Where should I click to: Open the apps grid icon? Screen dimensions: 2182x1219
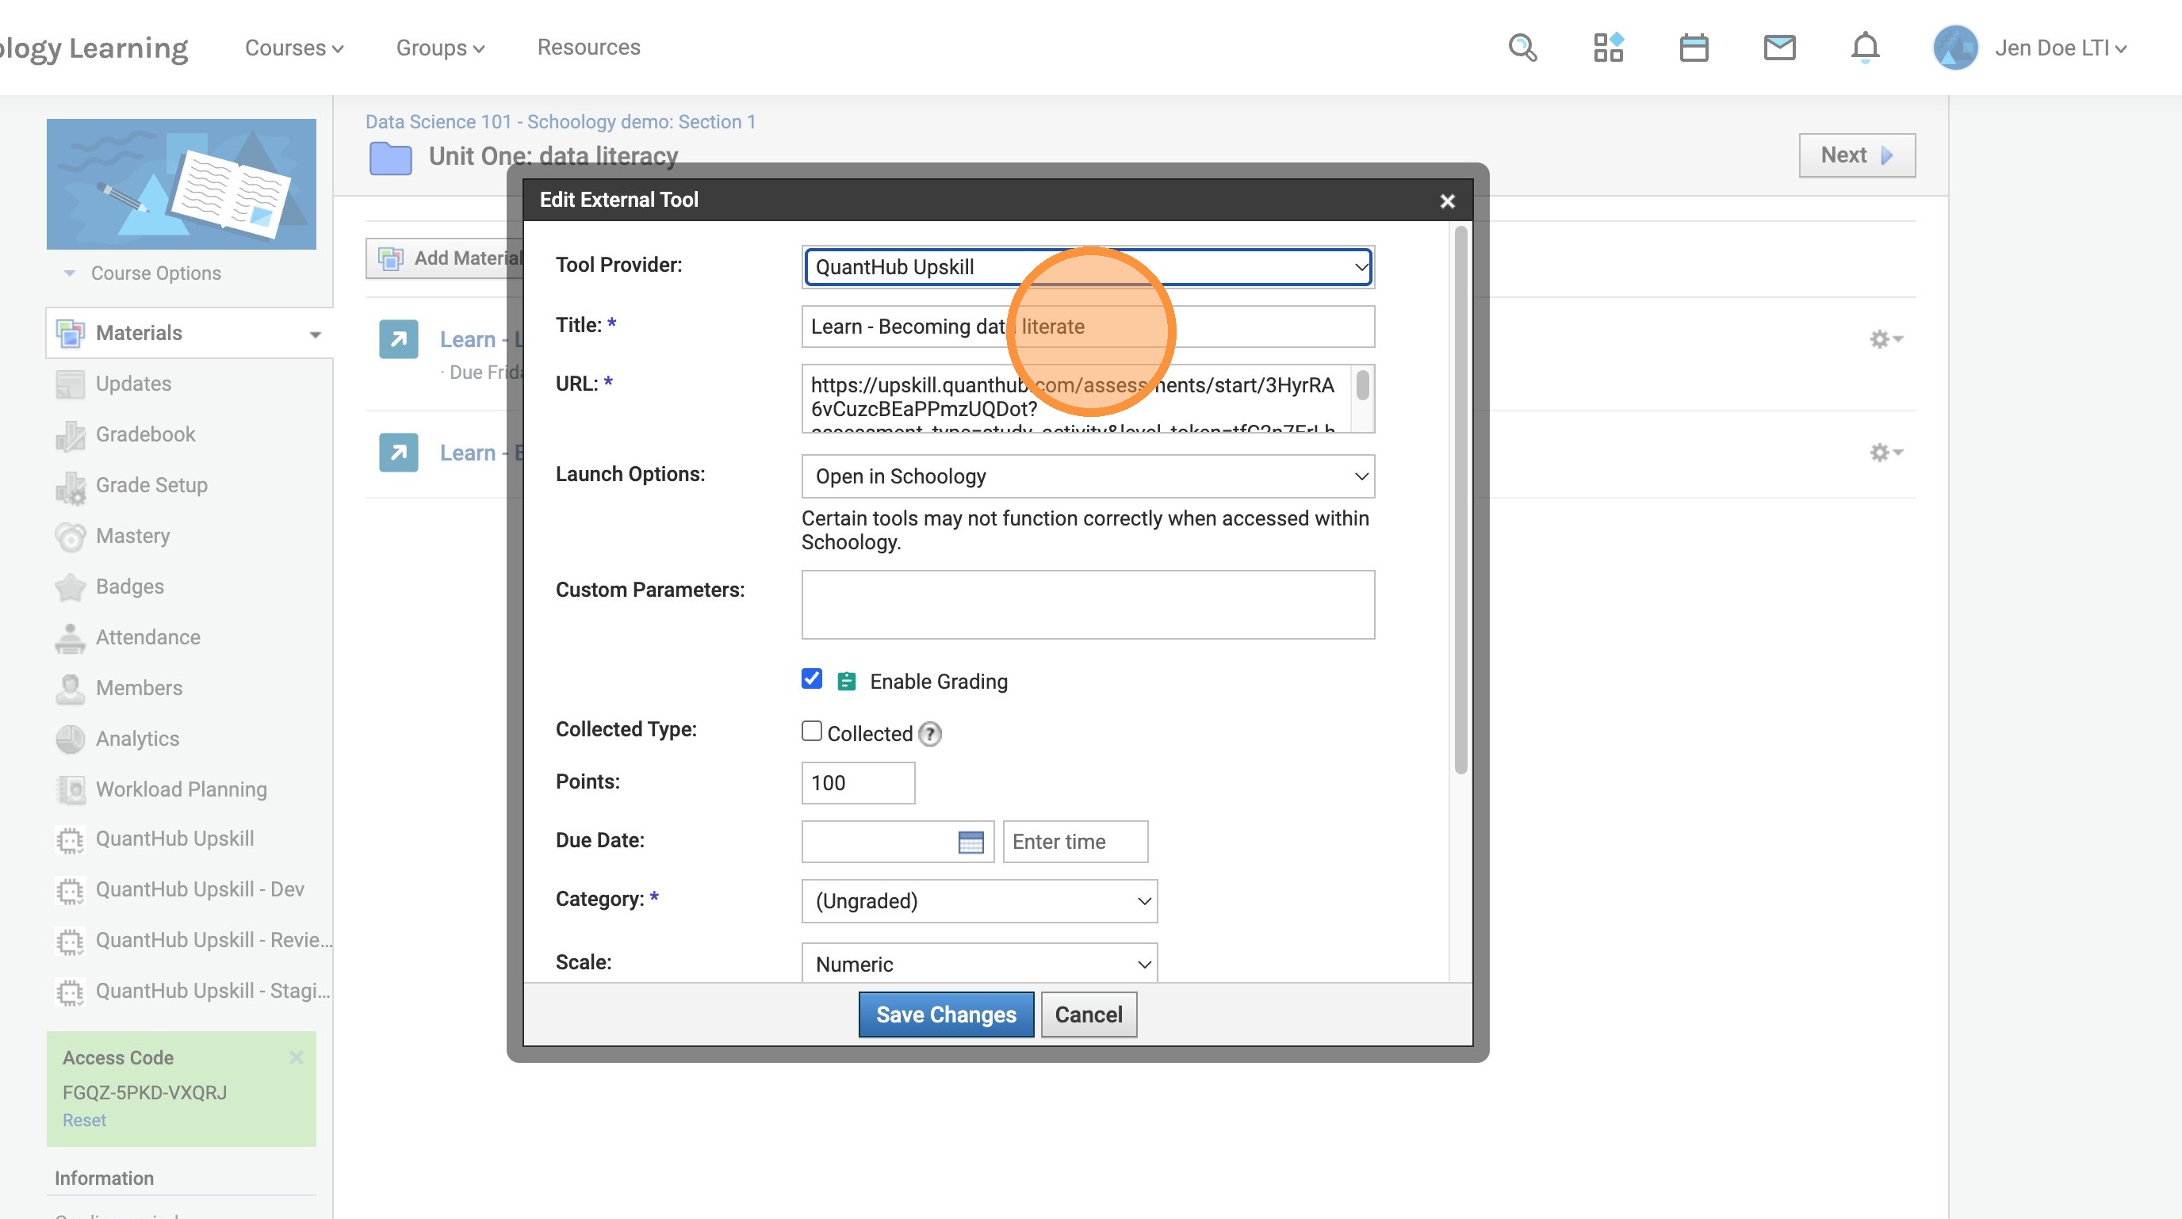(x=1608, y=48)
